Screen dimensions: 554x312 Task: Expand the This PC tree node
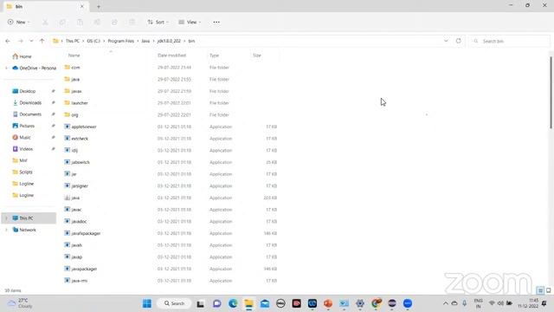(x=6, y=218)
